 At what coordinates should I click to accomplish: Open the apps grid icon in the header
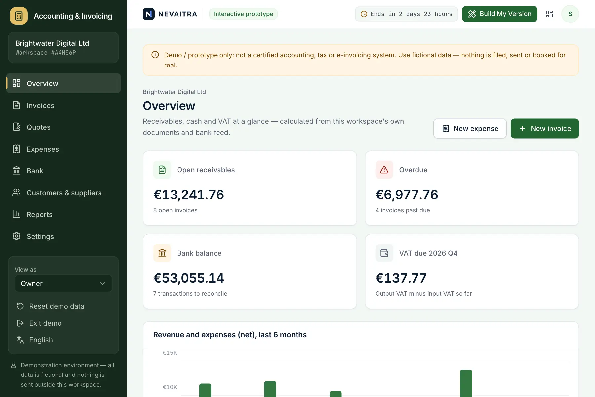pyautogui.click(x=549, y=14)
